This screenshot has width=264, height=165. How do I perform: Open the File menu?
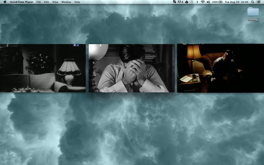point(39,2)
